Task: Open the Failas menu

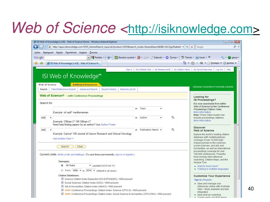Action: (37, 53)
